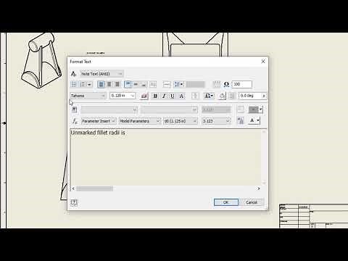Open the text color picker

coord(144,96)
